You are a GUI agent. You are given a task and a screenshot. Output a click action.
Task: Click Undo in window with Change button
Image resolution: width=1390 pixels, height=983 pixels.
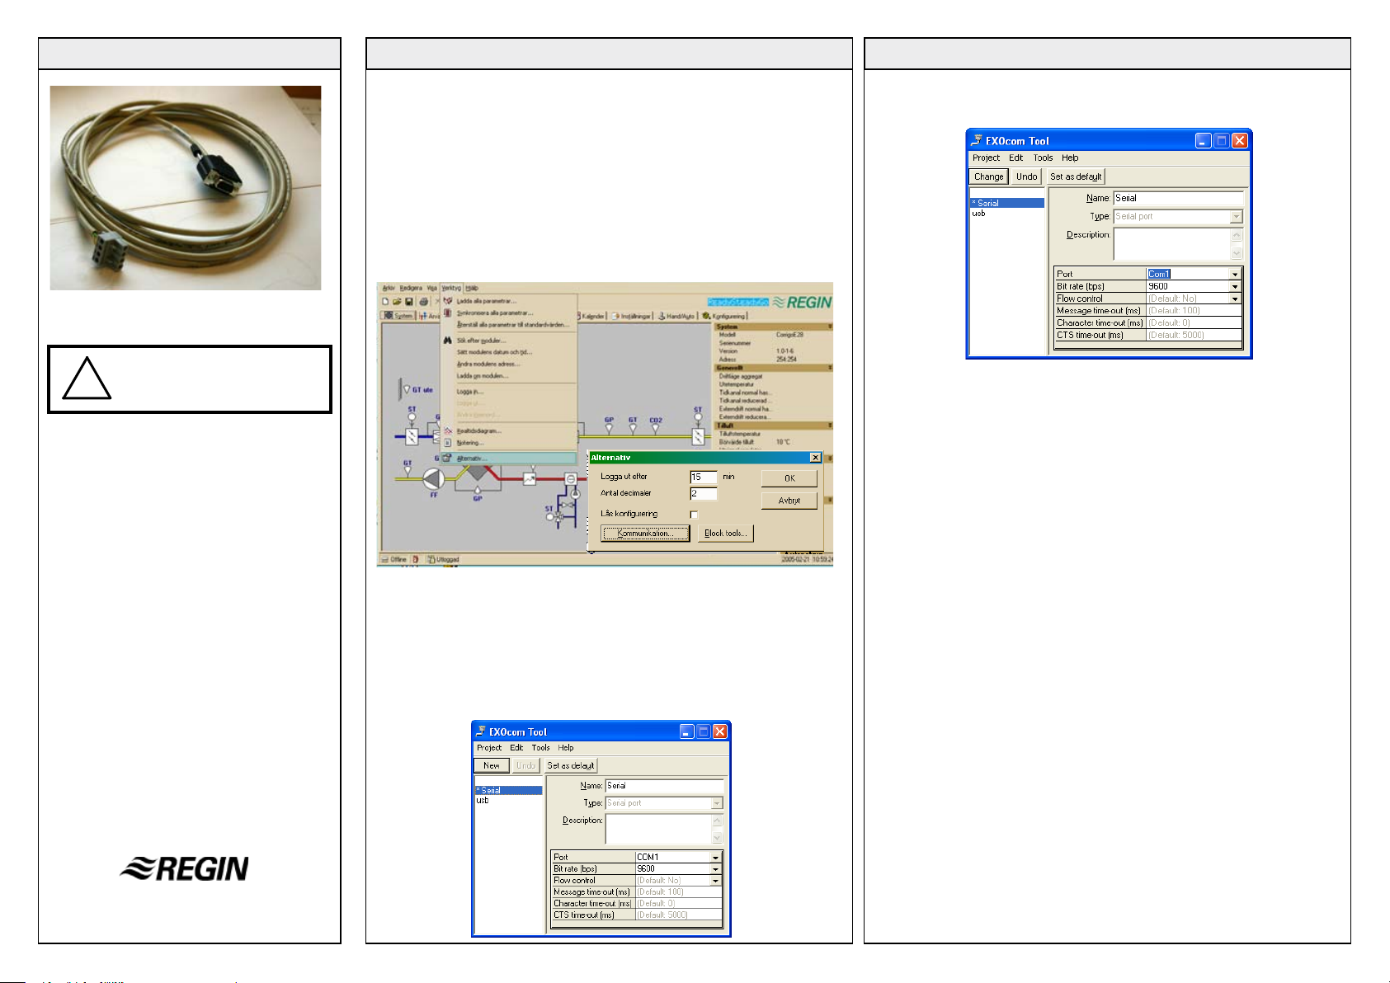[1027, 176]
